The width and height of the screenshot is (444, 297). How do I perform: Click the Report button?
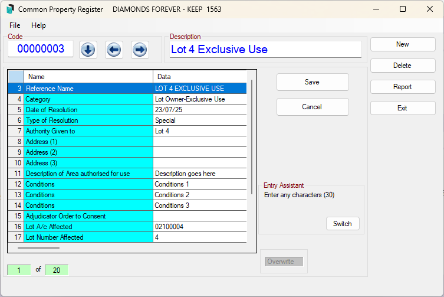coord(403,87)
